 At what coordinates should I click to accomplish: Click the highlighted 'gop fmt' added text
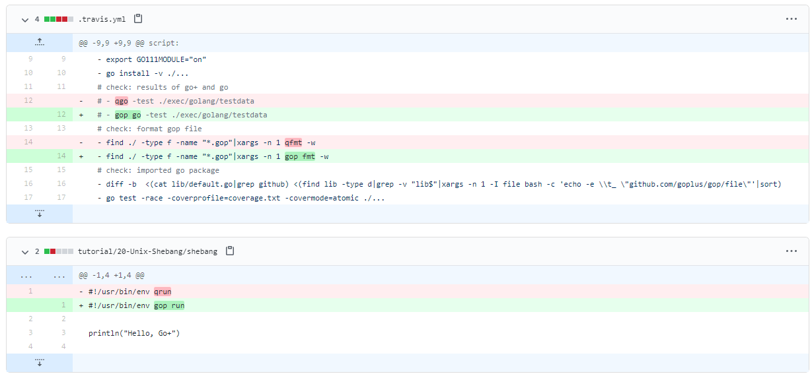300,156
